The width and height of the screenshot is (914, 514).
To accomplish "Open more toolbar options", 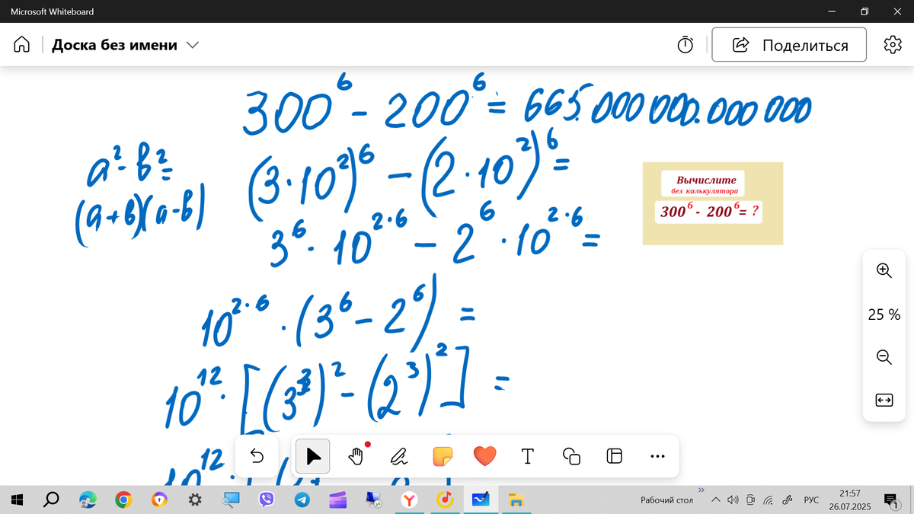I will click(x=658, y=456).
